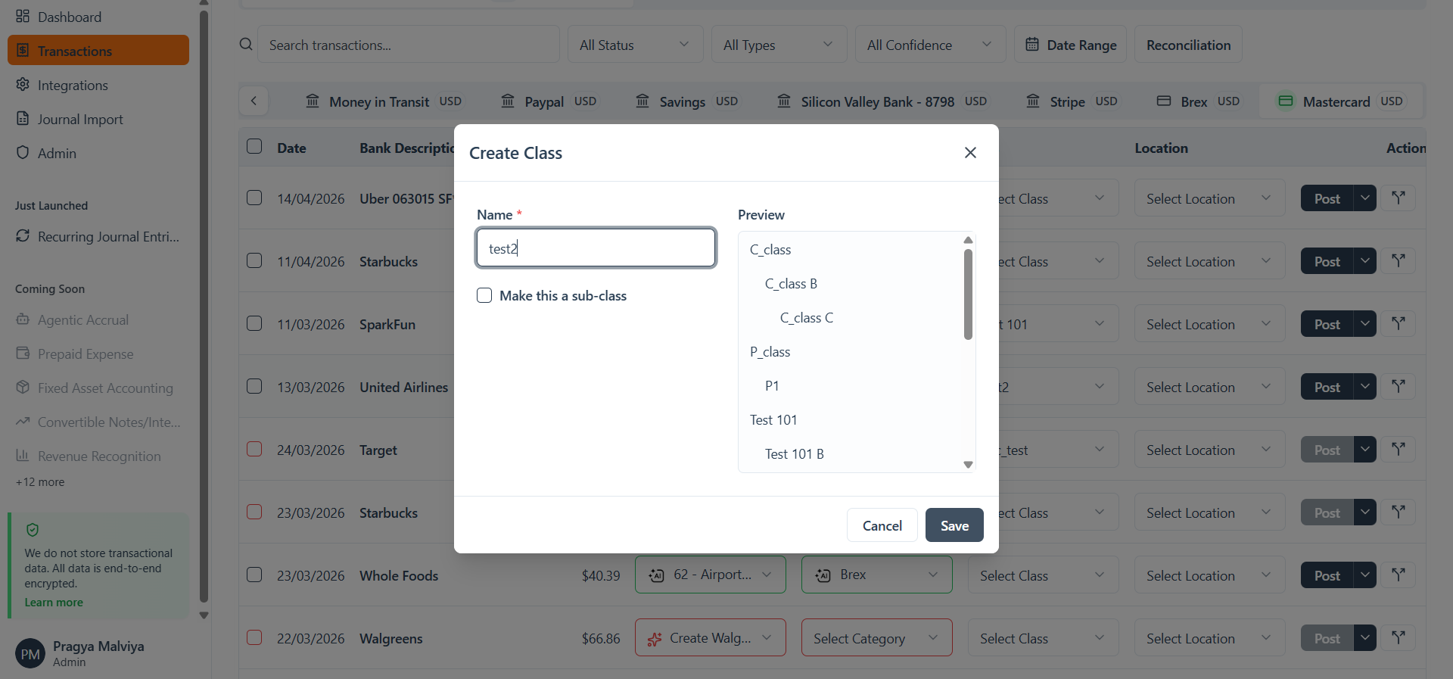Select P1 in preview list
Image resolution: width=1453 pixels, height=679 pixels.
click(772, 386)
